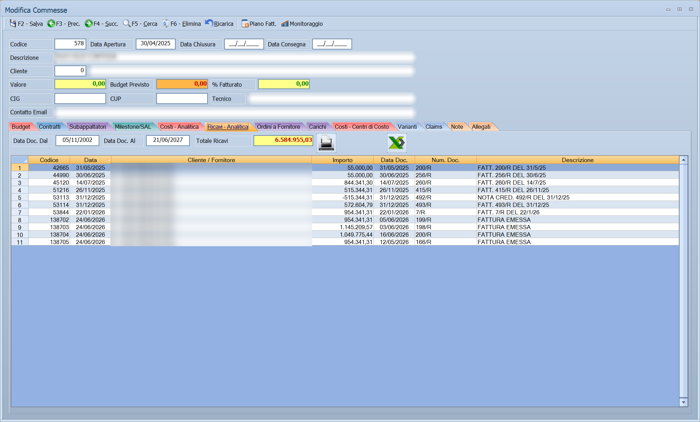Sort grid by Data column header

[x=91, y=160]
